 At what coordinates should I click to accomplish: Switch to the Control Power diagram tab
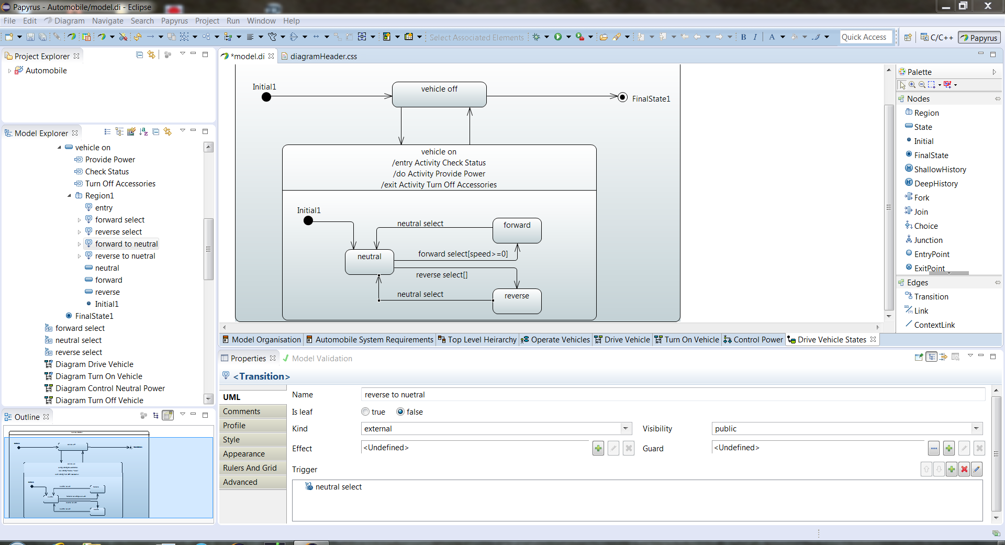[x=753, y=339]
